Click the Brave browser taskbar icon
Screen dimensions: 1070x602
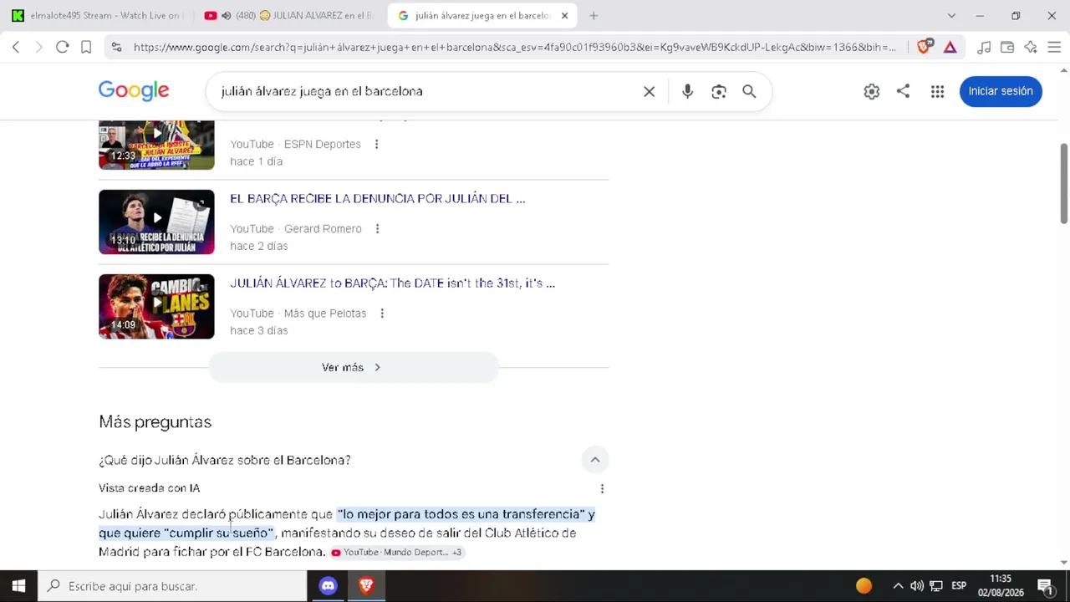click(366, 586)
